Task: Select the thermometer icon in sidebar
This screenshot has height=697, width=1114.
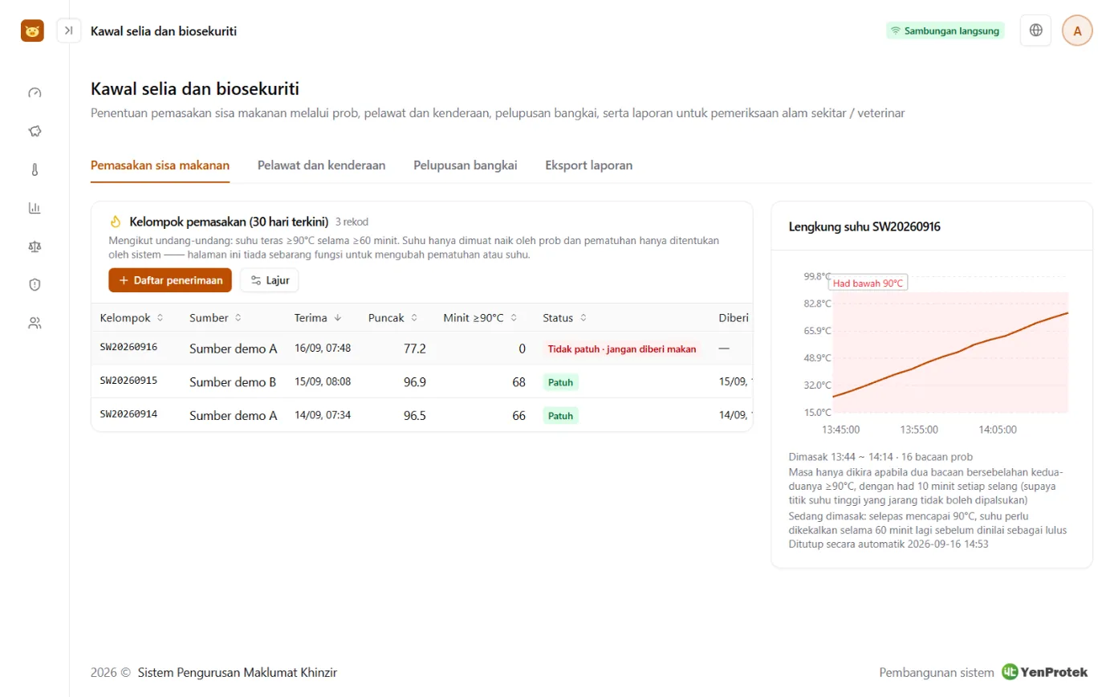Action: click(x=35, y=169)
